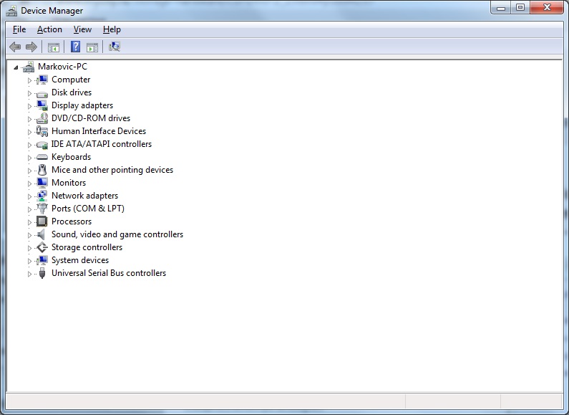Expand the System devices arrow
The width and height of the screenshot is (569, 415).
(30, 261)
